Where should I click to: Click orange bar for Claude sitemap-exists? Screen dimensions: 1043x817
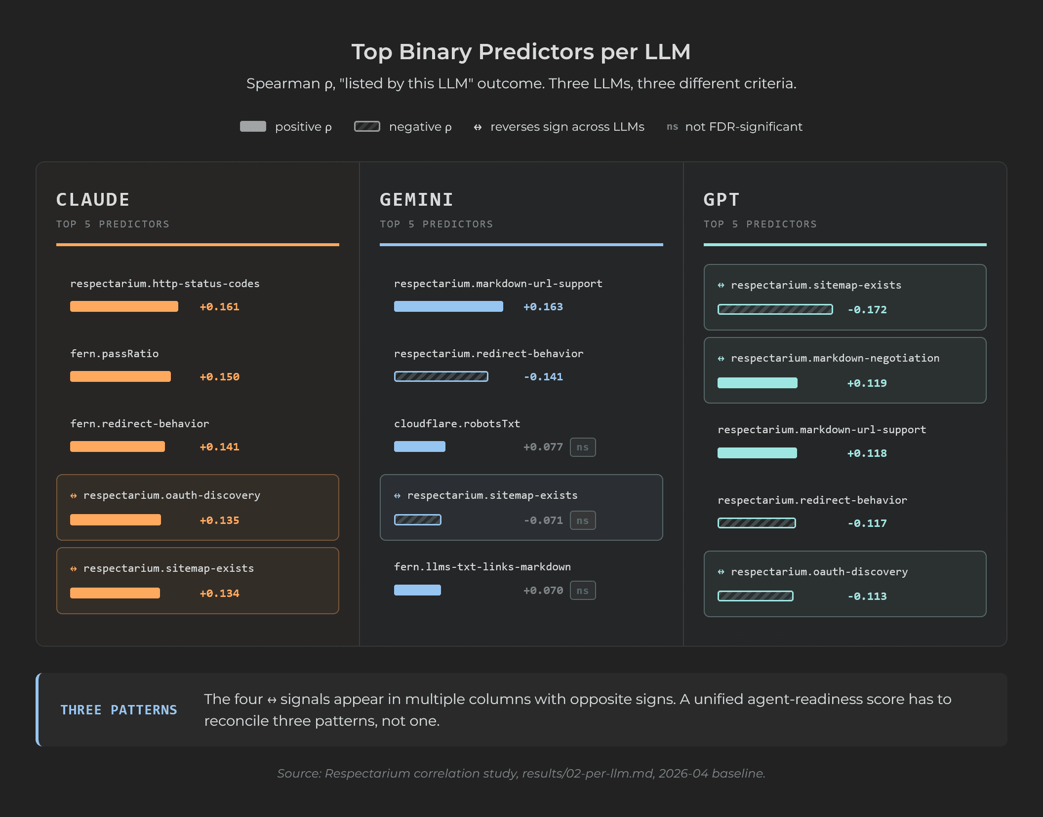(x=115, y=593)
